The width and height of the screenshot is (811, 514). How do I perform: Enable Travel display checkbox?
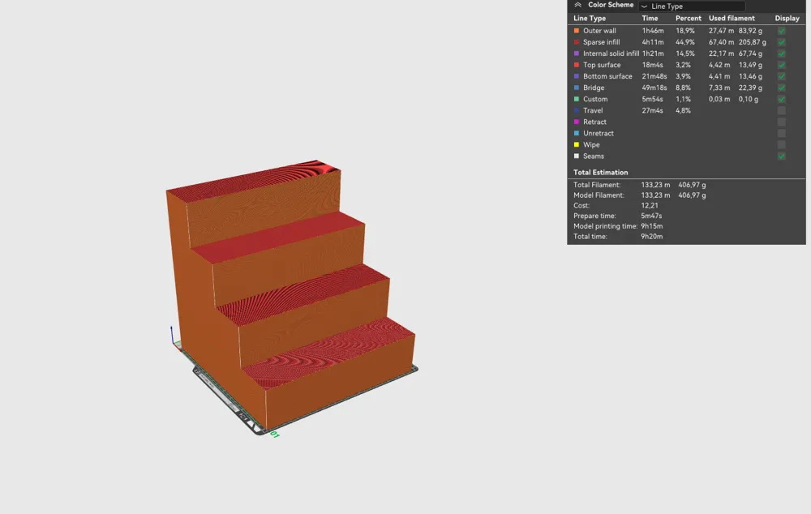(x=782, y=110)
